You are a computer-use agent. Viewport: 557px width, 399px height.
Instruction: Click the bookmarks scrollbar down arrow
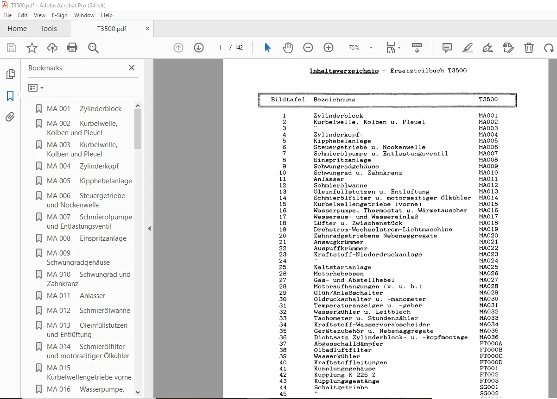tap(138, 392)
